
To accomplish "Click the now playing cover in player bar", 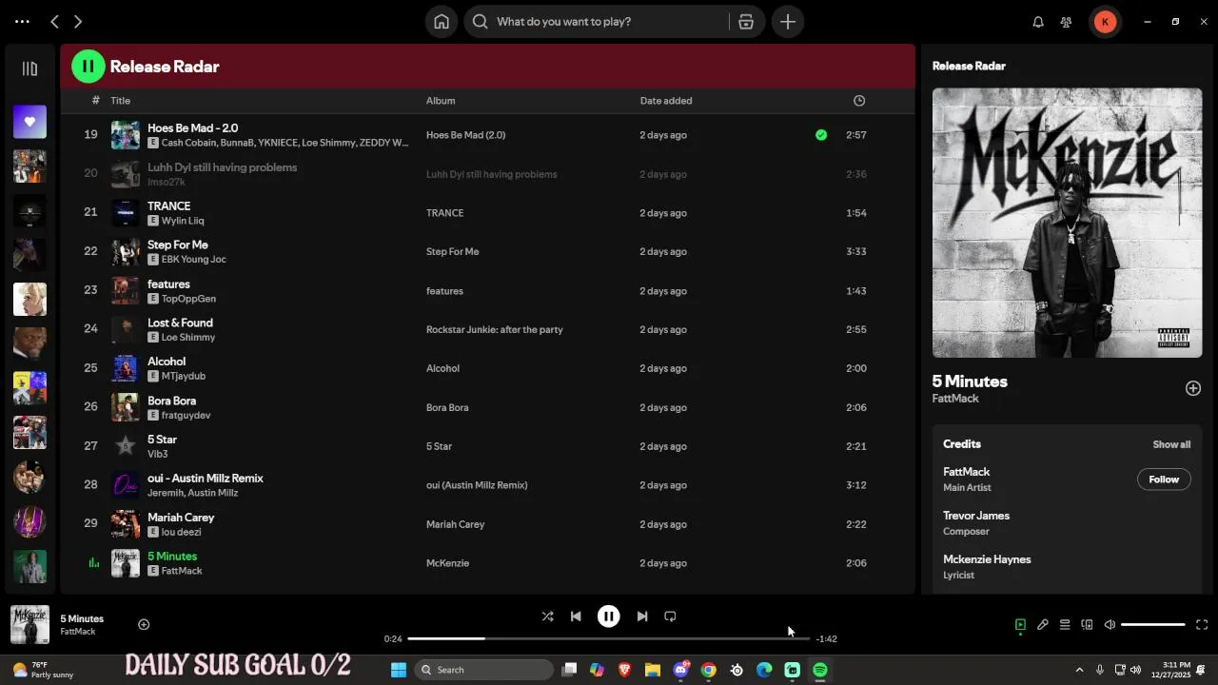I will pos(29,624).
